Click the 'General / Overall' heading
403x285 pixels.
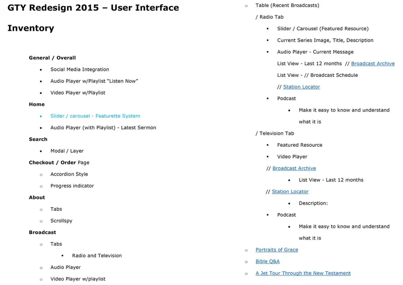coord(52,58)
